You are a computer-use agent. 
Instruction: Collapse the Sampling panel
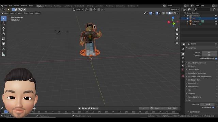(x=191, y=48)
